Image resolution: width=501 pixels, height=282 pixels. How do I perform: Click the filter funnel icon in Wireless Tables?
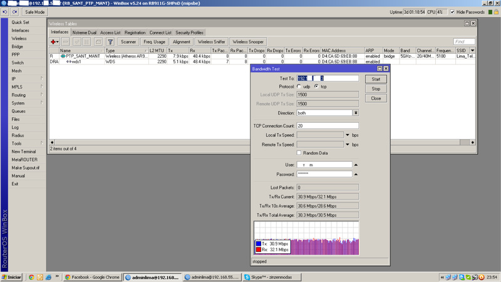point(110,41)
